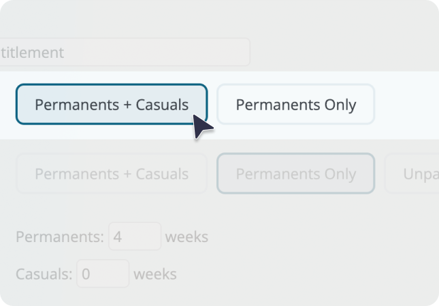This screenshot has width=439, height=306.
Task: Switch the dimmed row to Permanents + Casuals
Action: click(112, 173)
